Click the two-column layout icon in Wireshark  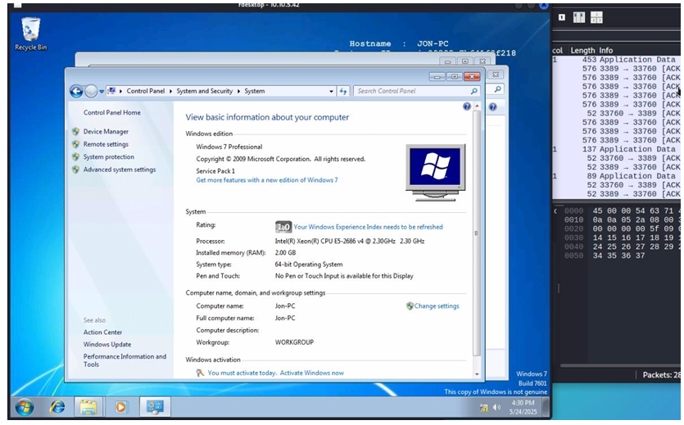tap(579, 17)
